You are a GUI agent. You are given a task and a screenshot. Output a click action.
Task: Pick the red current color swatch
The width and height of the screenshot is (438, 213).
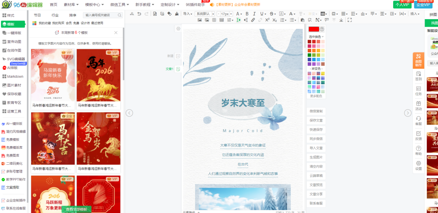[x=313, y=29]
